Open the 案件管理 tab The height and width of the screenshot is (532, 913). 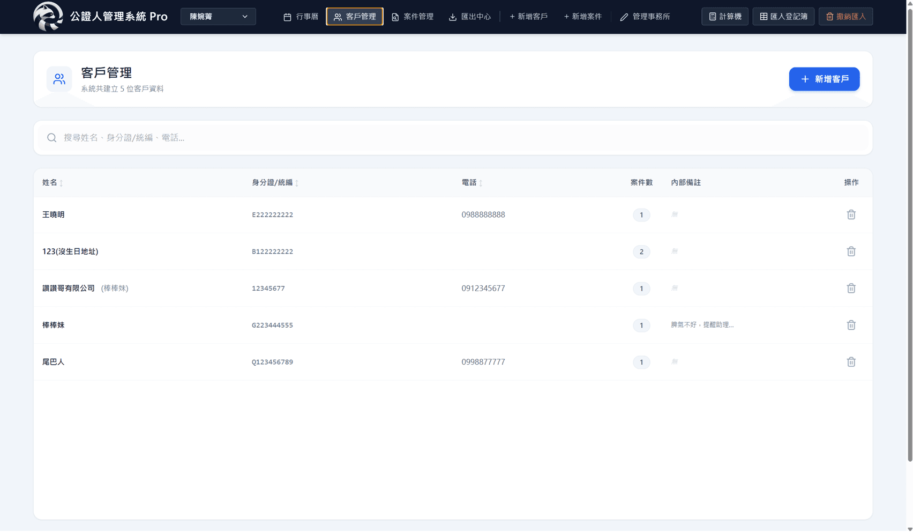tap(413, 17)
